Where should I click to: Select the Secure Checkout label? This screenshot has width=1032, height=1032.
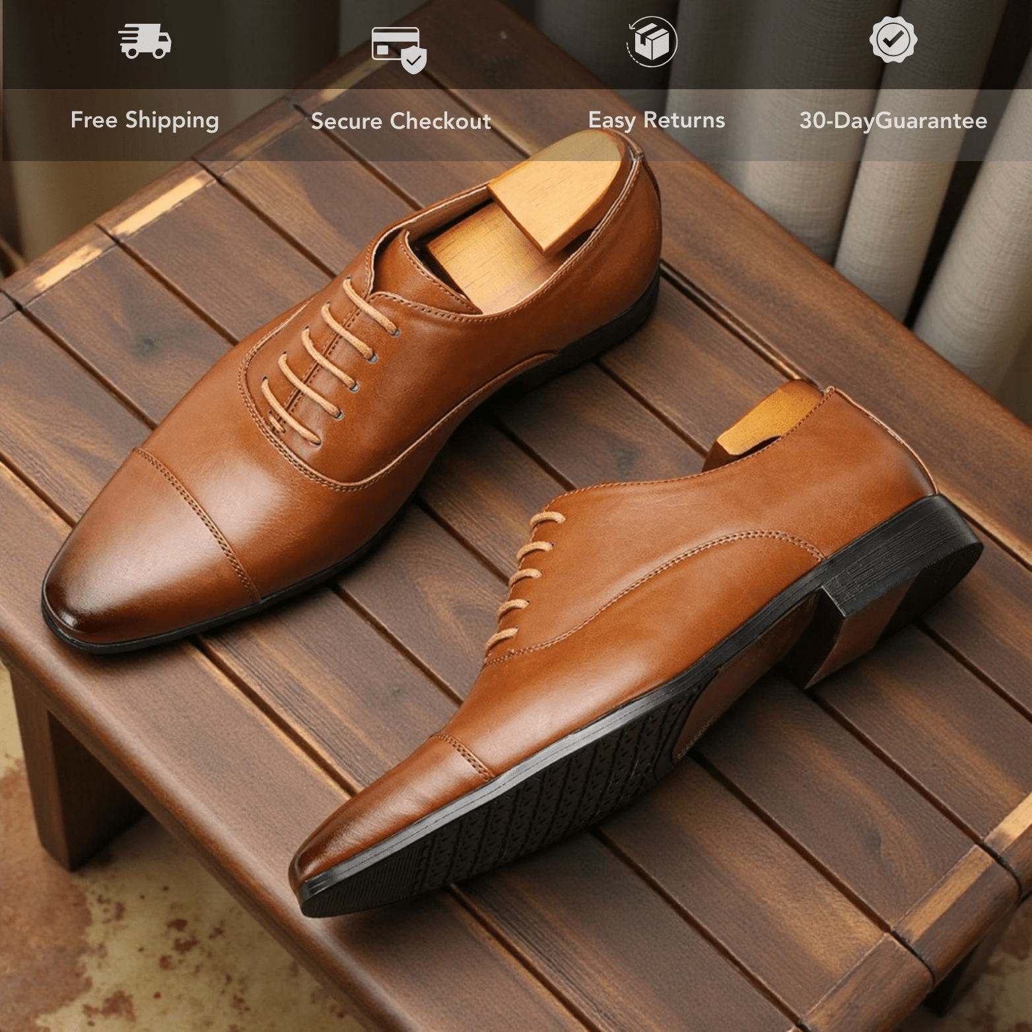click(x=402, y=121)
